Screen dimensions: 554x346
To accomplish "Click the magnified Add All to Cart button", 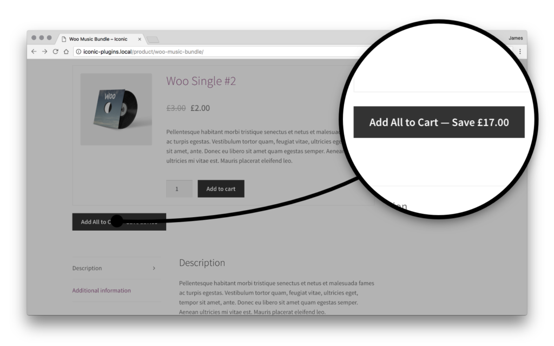I will (x=439, y=122).
